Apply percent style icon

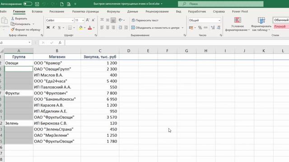pyautogui.click(x=200, y=28)
